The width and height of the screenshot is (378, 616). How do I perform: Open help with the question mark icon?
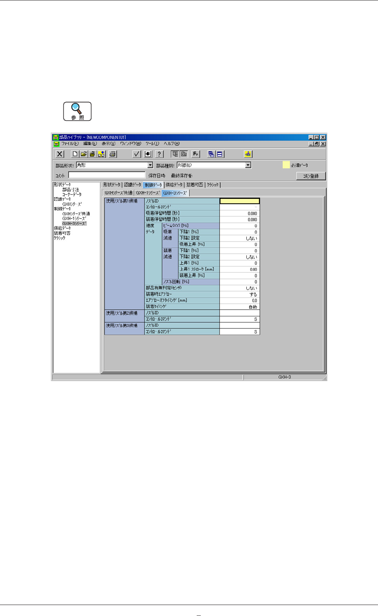pyautogui.click(x=159, y=154)
